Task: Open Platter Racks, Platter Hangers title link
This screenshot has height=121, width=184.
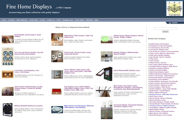Action: [129, 36]
